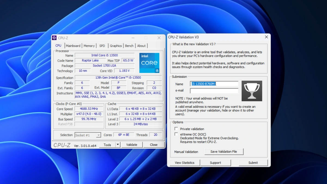
Task: Click the Core Speed value '4688.53 MHz'
Action: pos(89,109)
